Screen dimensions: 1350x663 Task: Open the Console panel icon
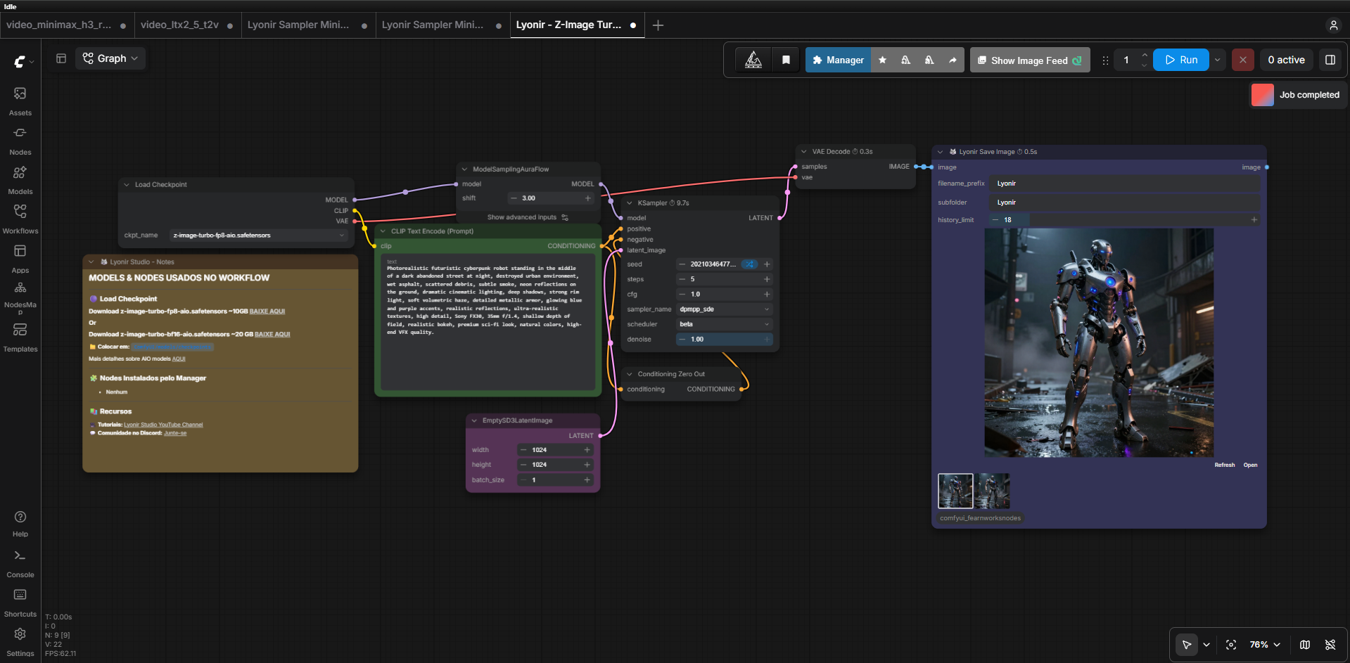click(x=20, y=564)
